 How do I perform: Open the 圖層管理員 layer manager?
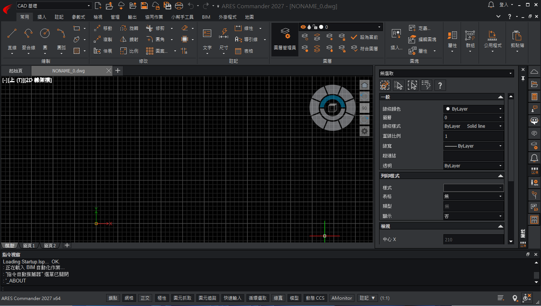(x=285, y=39)
